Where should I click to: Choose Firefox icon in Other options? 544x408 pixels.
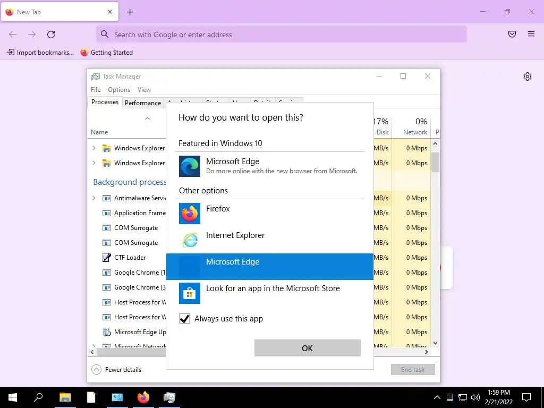(x=190, y=214)
